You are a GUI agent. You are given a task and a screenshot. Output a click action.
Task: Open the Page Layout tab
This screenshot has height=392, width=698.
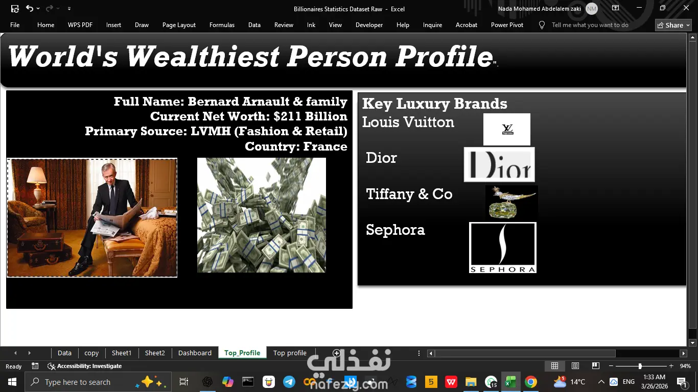[x=179, y=25]
